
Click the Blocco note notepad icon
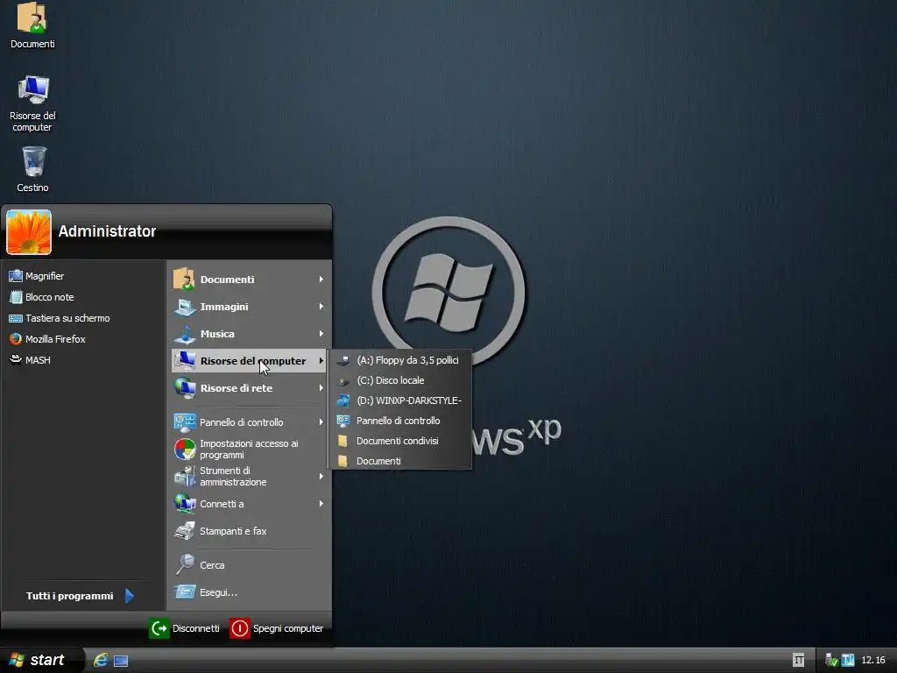pyautogui.click(x=16, y=297)
